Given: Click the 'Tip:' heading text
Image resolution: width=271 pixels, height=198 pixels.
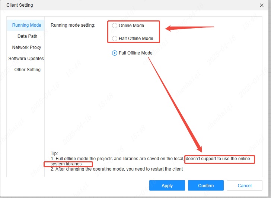Looking at the screenshot, I should [54, 153].
